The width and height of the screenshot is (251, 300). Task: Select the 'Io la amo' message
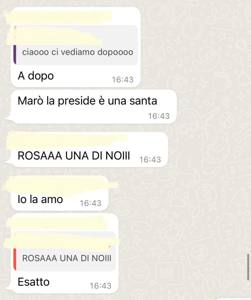59,193
